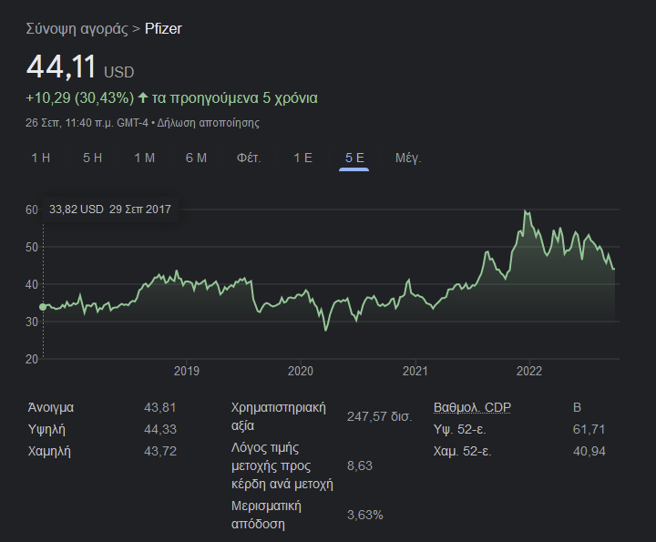
Task: Click the Υψ. 52-ε. label
Action: click(460, 429)
